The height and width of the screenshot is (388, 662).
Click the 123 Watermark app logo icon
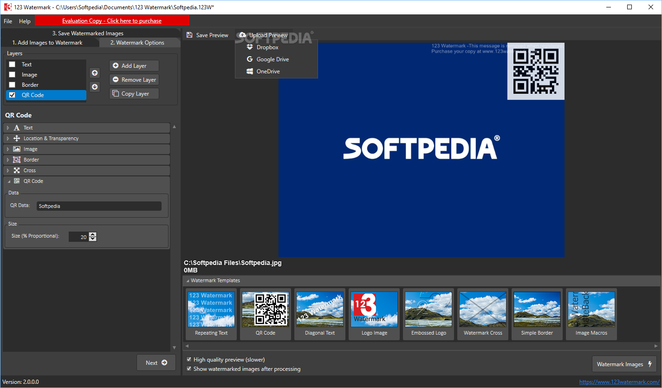click(7, 7)
